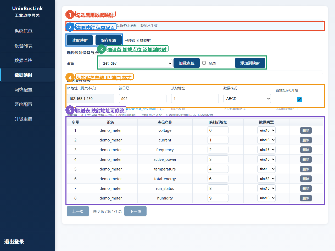
Task: Click the IP 地址 field 192.168.1.230
Action: pyautogui.click(x=91, y=99)
